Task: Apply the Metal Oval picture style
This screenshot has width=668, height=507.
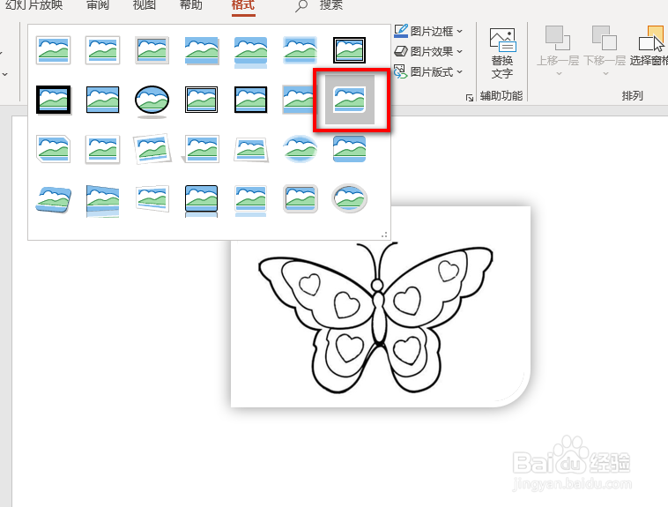Action: pyautogui.click(x=349, y=198)
